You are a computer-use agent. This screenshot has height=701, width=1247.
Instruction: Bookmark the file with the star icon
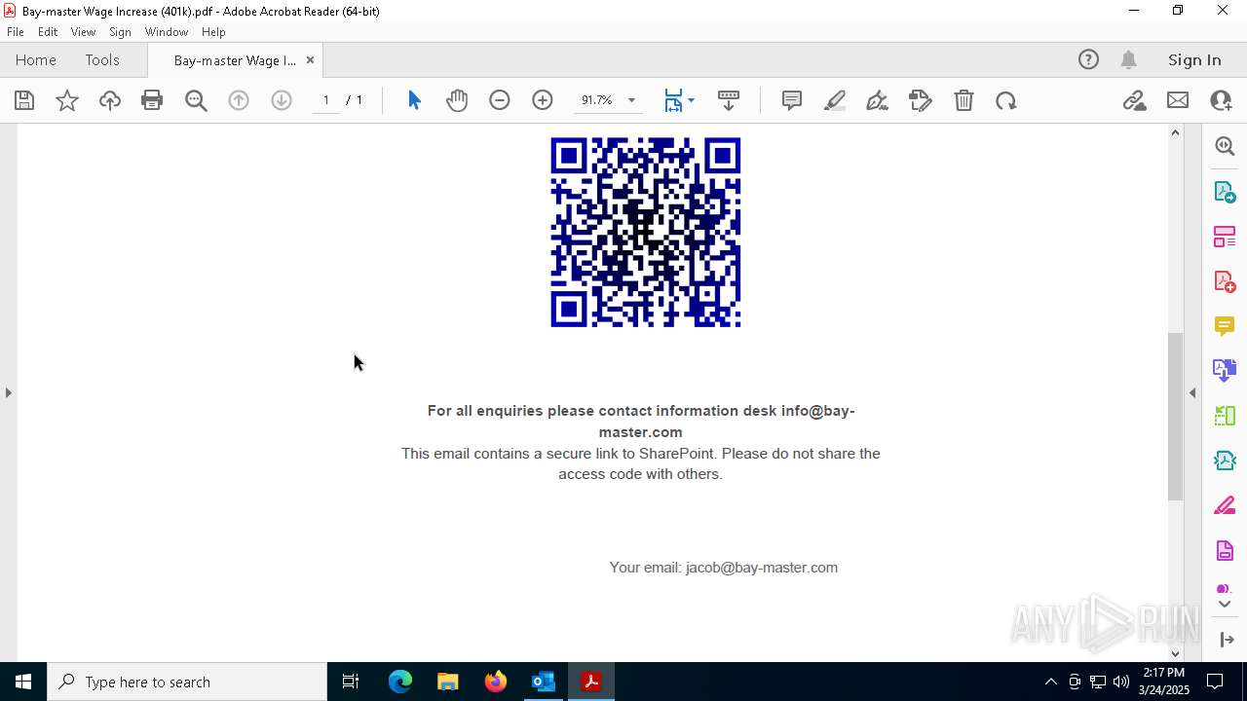(67, 100)
